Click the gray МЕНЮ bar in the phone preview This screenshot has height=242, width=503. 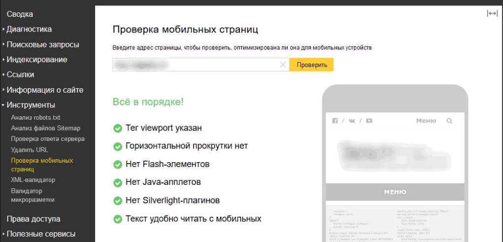point(395,192)
